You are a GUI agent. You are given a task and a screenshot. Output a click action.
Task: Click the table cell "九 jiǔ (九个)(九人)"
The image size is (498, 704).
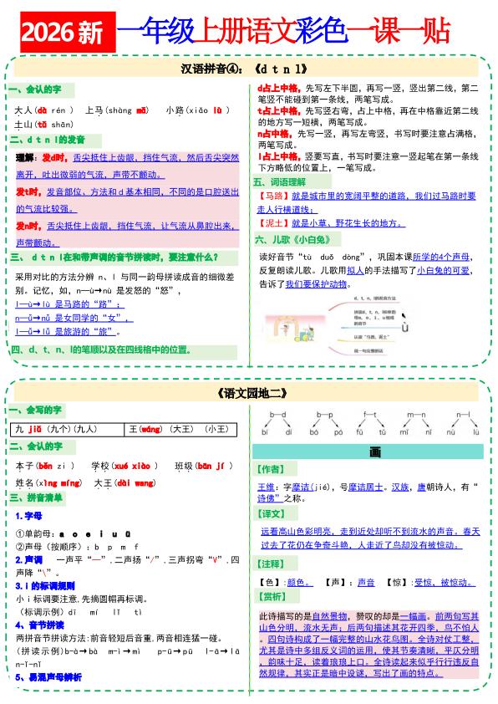68,430
